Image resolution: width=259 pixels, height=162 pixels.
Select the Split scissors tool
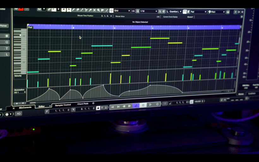coord(86,10)
